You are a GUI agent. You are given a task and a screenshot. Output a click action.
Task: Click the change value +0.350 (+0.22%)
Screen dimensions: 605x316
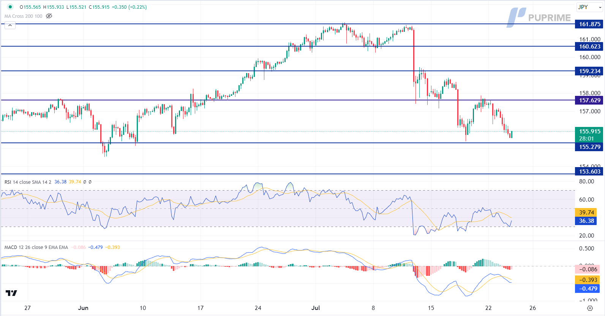(x=129, y=7)
